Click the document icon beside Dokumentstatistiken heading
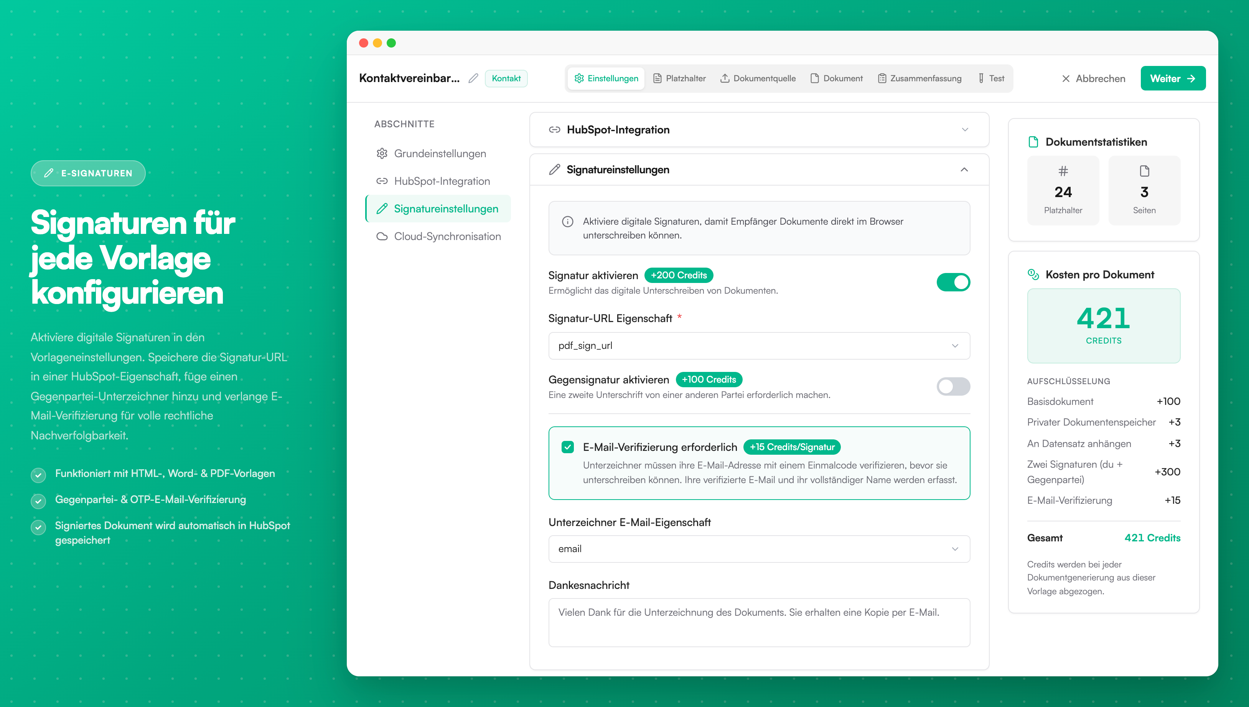 (1034, 142)
